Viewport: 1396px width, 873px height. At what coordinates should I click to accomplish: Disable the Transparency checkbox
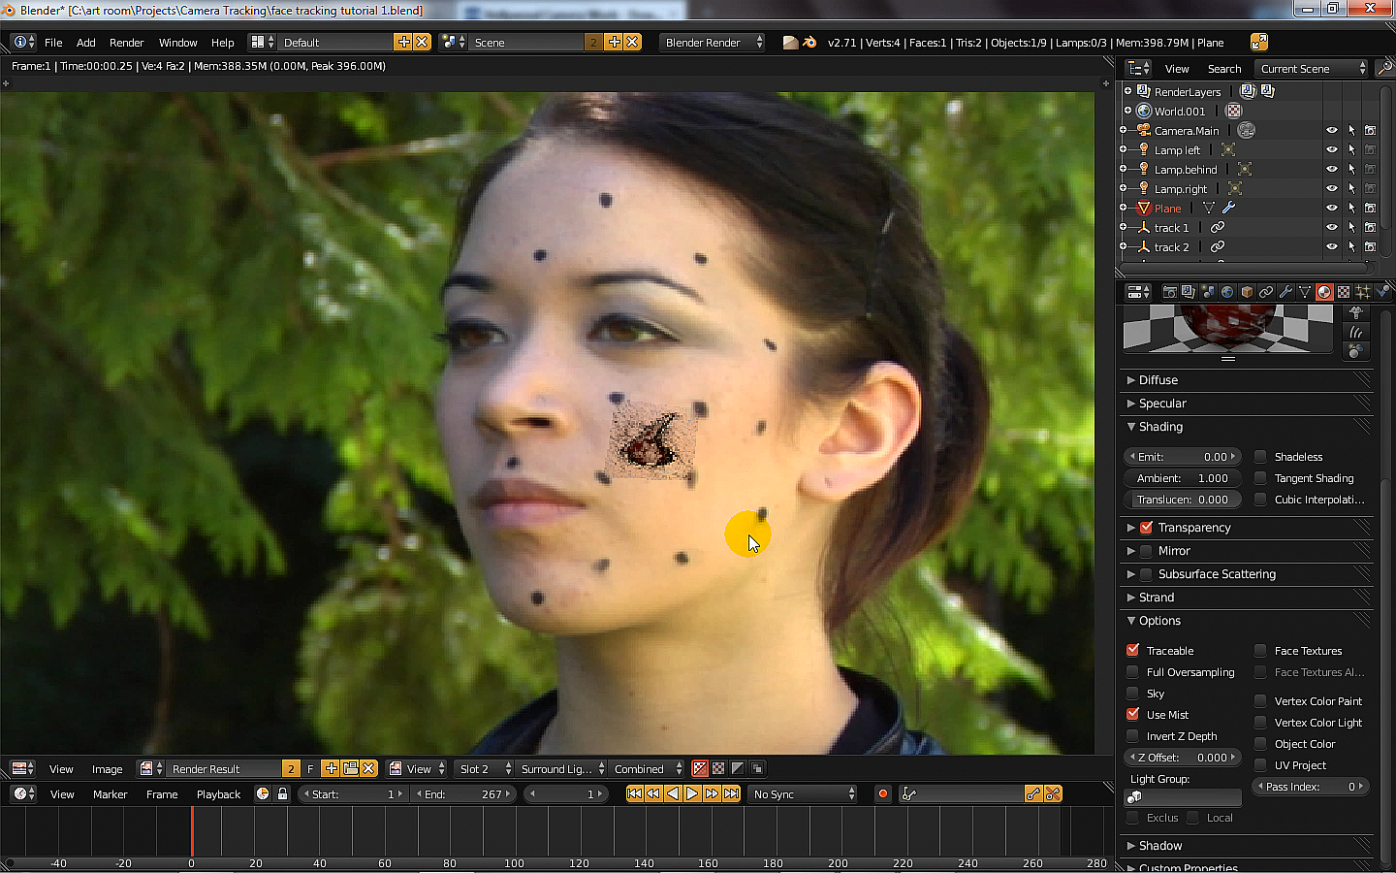(1146, 527)
